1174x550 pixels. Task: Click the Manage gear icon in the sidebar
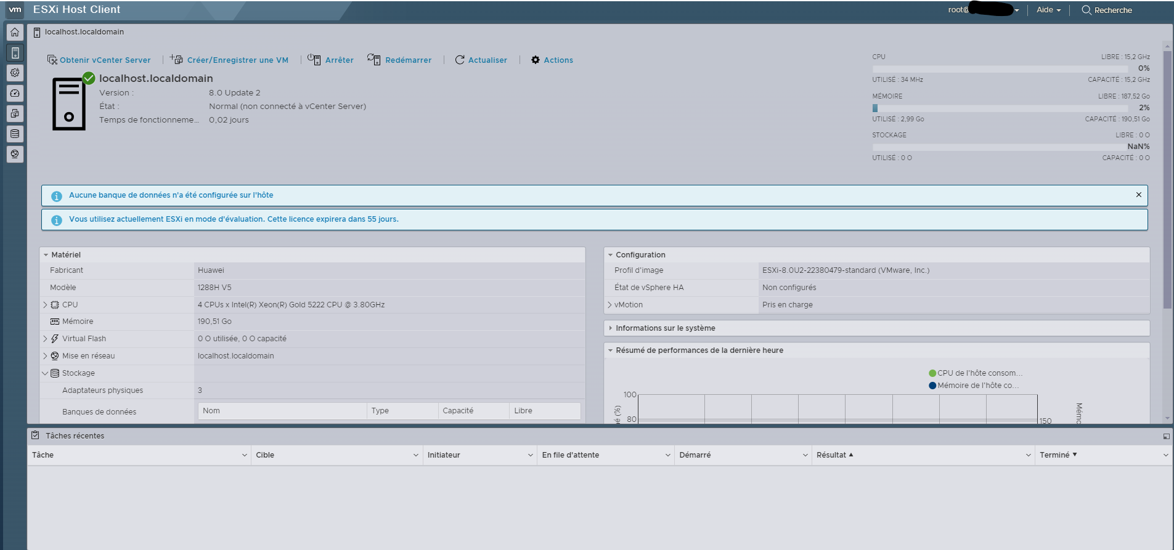[x=15, y=73]
